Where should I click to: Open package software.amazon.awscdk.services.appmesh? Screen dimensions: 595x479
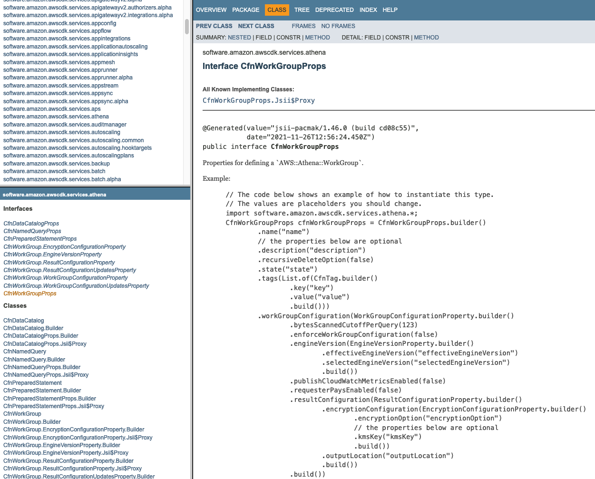[59, 62]
